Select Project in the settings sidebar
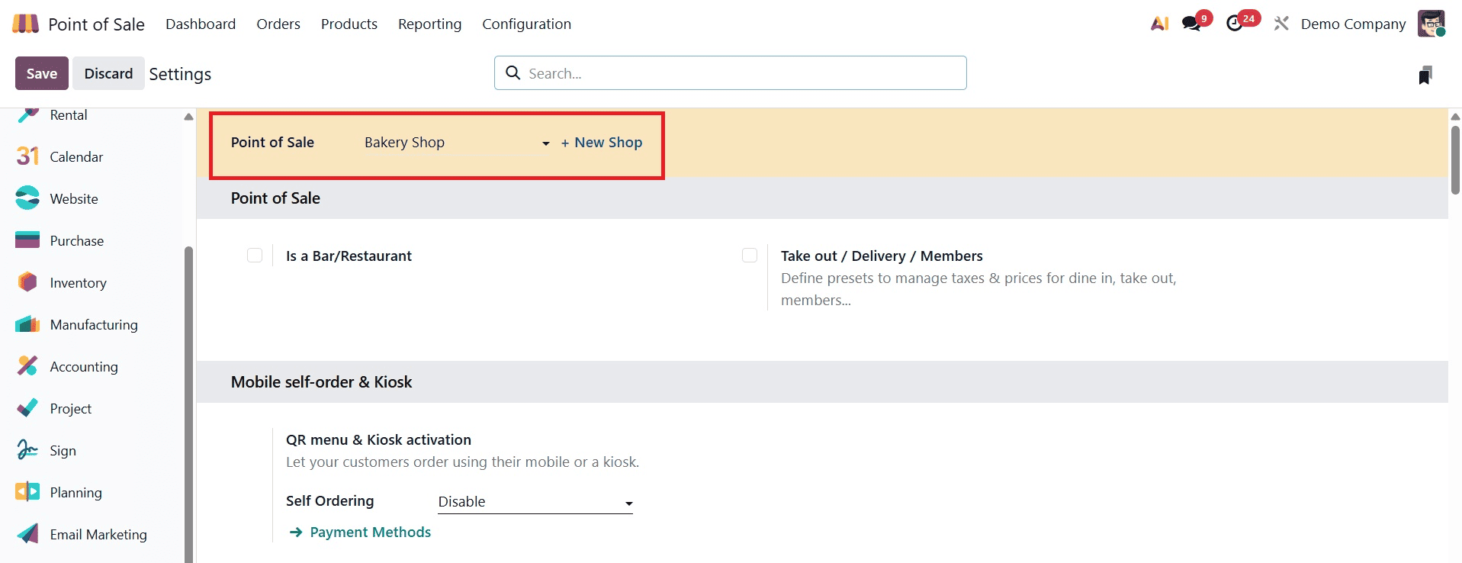 tap(71, 409)
